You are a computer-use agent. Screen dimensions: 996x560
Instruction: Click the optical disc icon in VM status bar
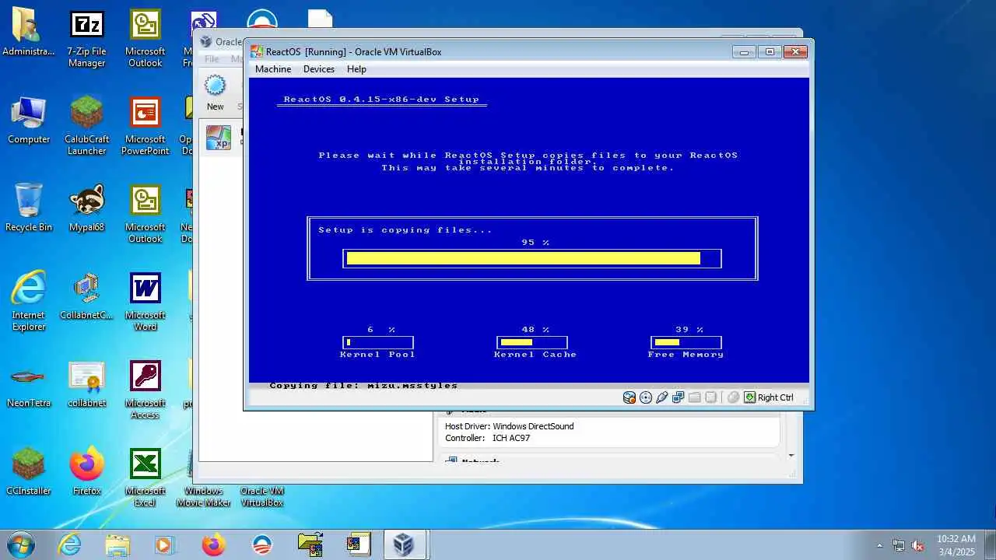click(646, 397)
